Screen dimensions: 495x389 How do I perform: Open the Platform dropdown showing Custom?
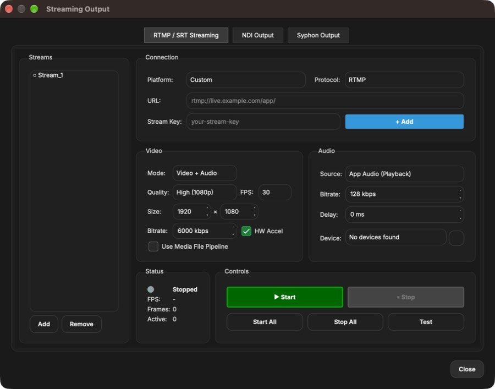pos(246,80)
